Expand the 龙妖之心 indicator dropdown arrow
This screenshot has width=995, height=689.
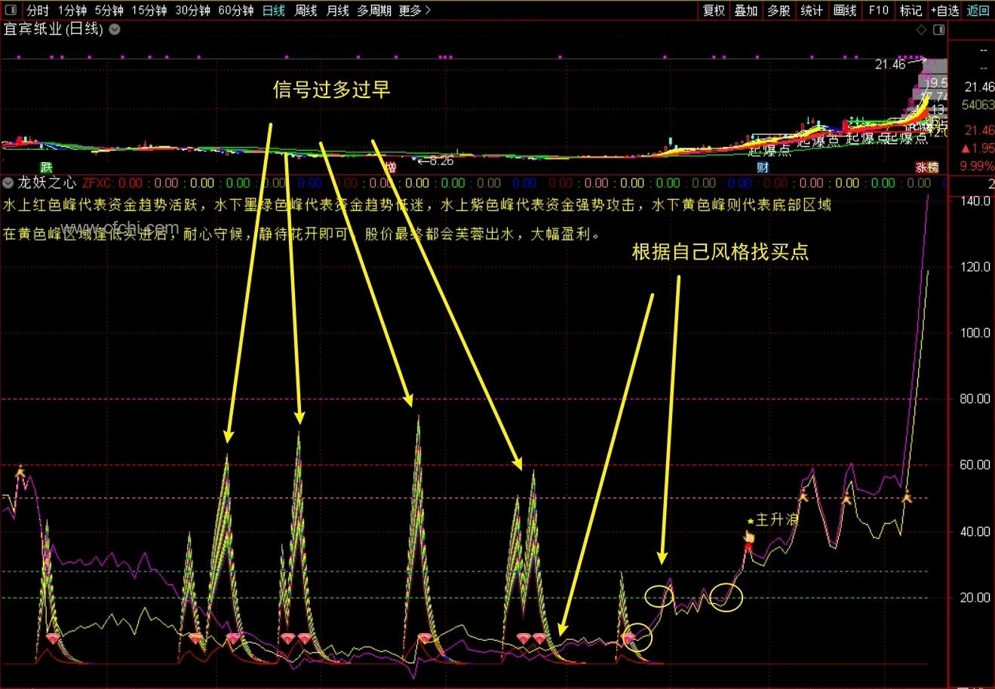(8, 182)
